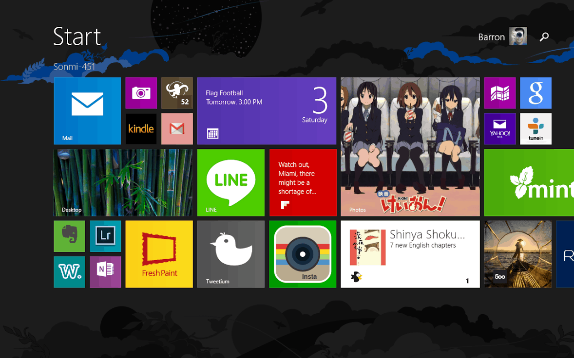Screen dimensions: 574x358
Task: Launch the TuneIn radio tile
Action: point(536,128)
